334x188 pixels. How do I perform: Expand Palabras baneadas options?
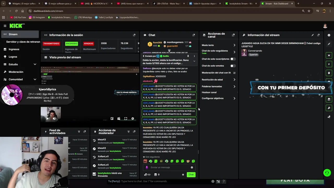pos(234,86)
